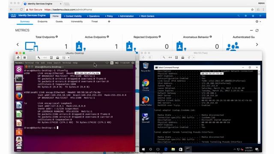Open the dashboard gear settings dropdown

pyautogui.click(x=258, y=21)
